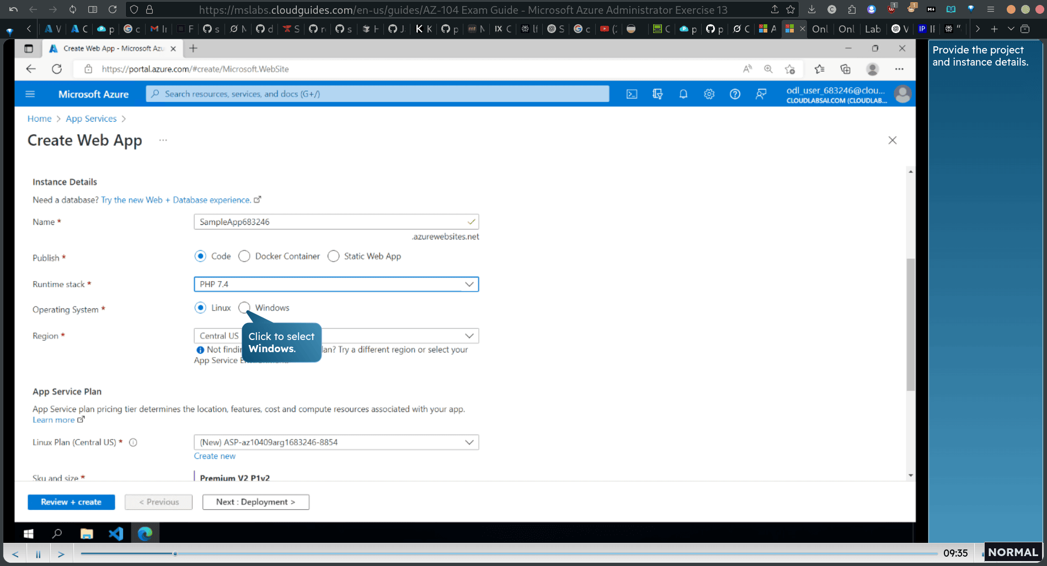Screen dimensions: 1047x566
Task: Click the guide playback progress slider
Action: pos(508,553)
